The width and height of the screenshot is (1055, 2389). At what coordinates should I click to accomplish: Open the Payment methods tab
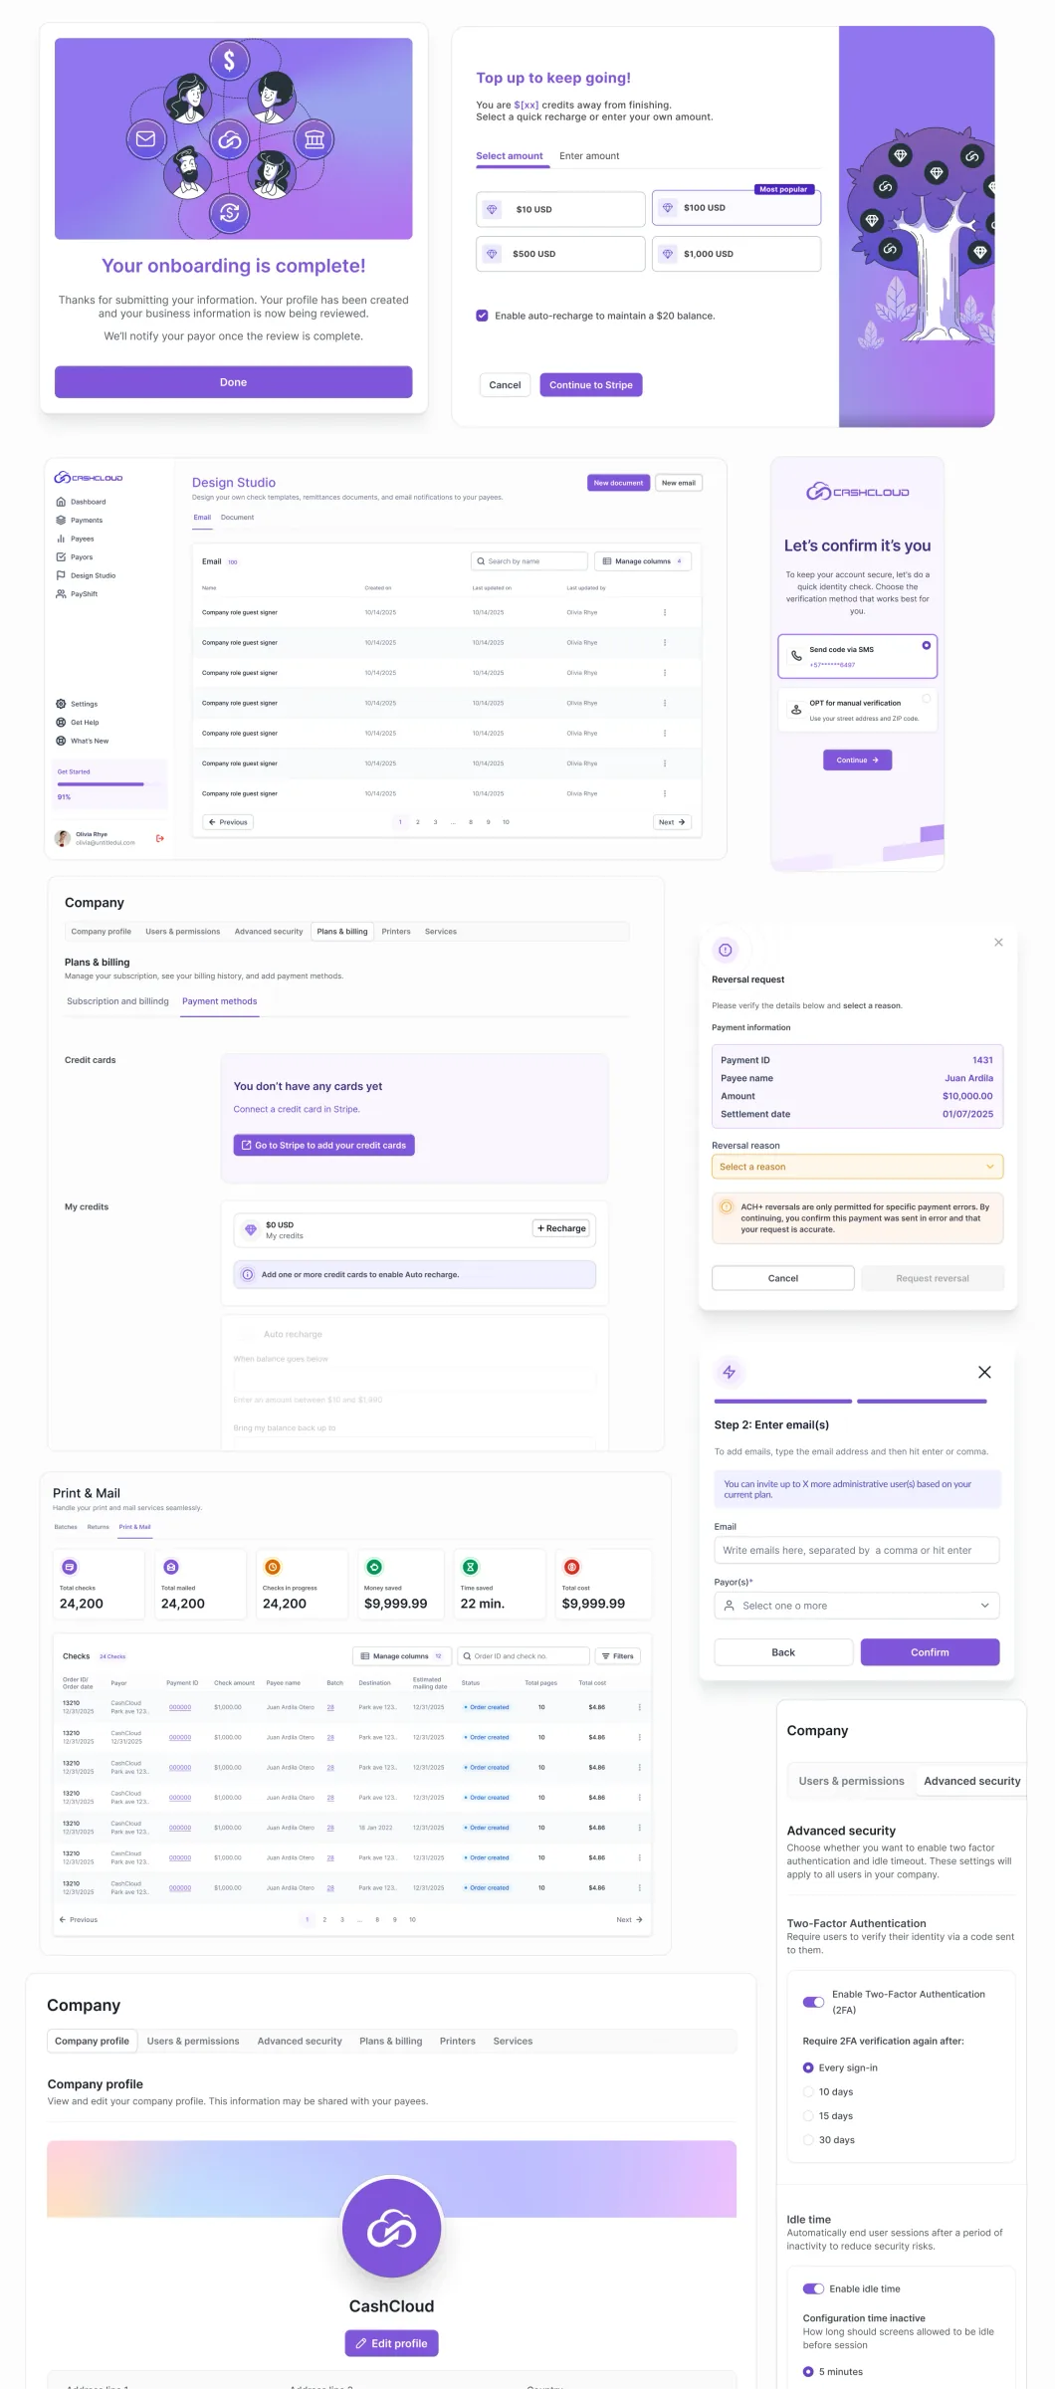pyautogui.click(x=220, y=1001)
